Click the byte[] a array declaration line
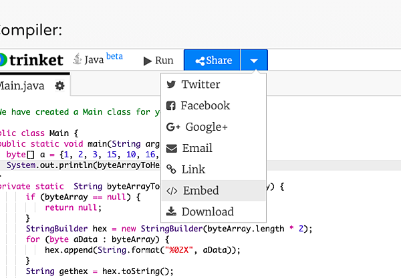This screenshot has height=278, width=401. tap(83, 155)
